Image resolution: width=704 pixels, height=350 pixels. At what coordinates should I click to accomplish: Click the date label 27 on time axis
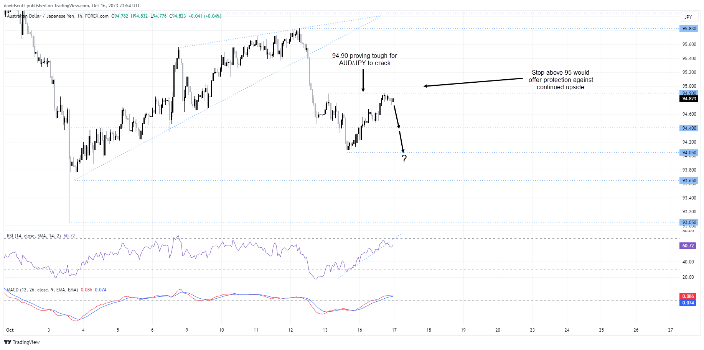click(670, 330)
